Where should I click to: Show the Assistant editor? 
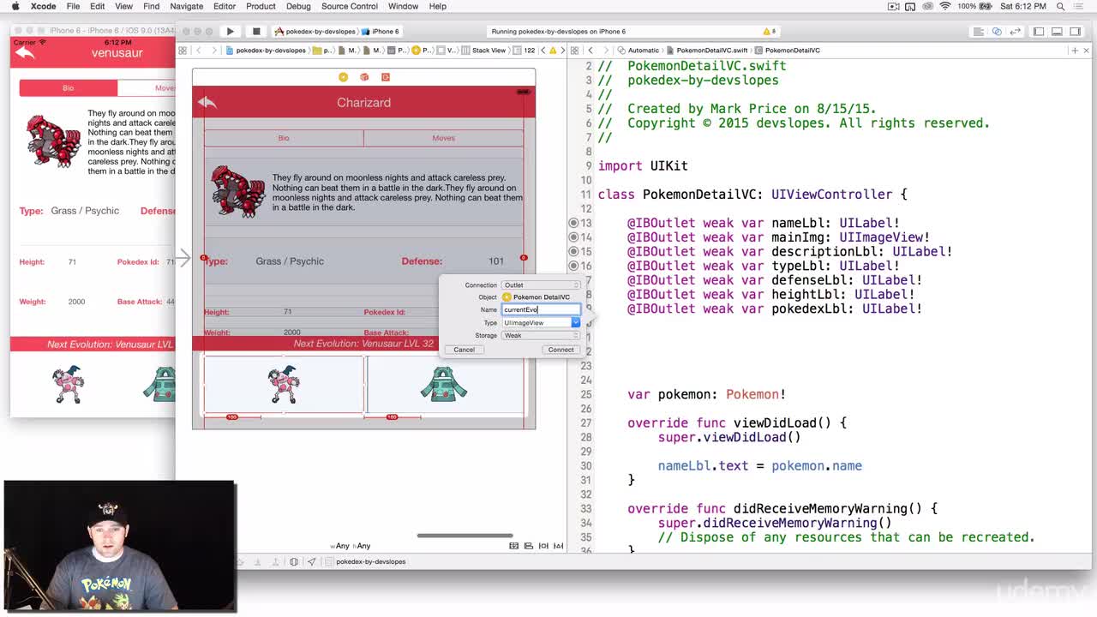click(997, 32)
